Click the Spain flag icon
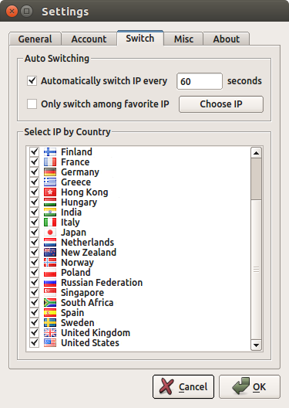Screen dimensions: 289x408 click(50, 312)
